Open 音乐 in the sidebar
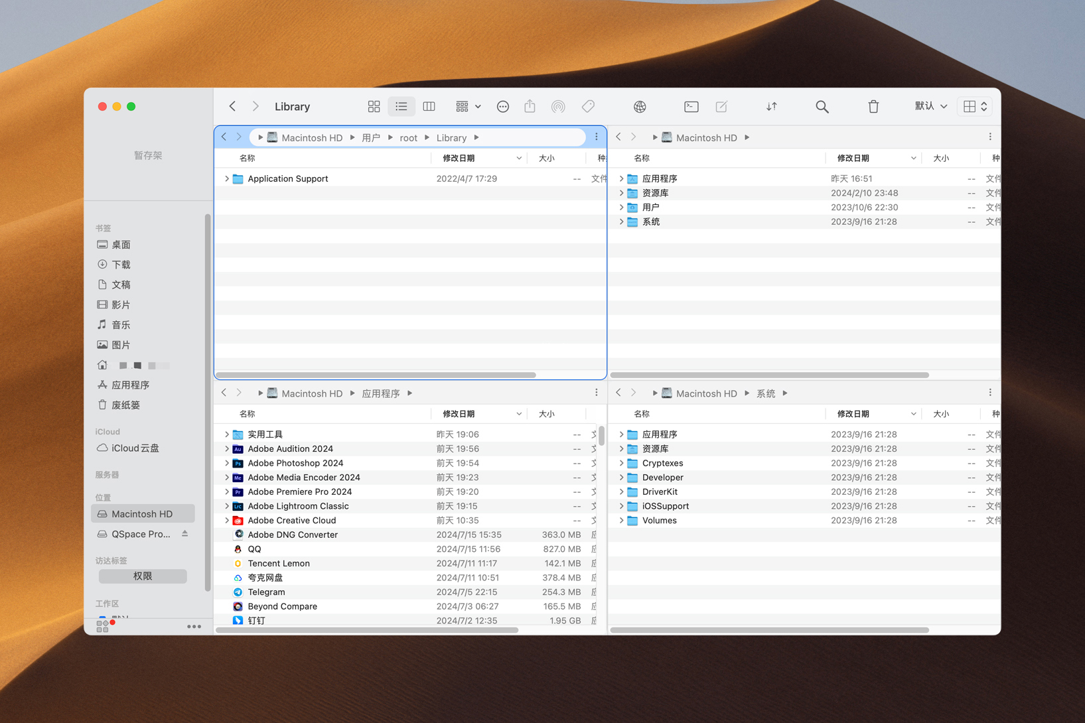The height and width of the screenshot is (723, 1085). tap(121, 325)
